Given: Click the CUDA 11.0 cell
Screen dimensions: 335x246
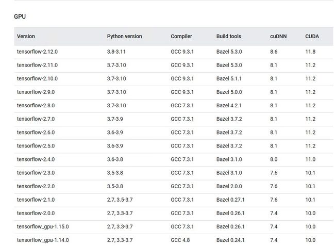Looking at the screenshot, I should tap(310, 159).
